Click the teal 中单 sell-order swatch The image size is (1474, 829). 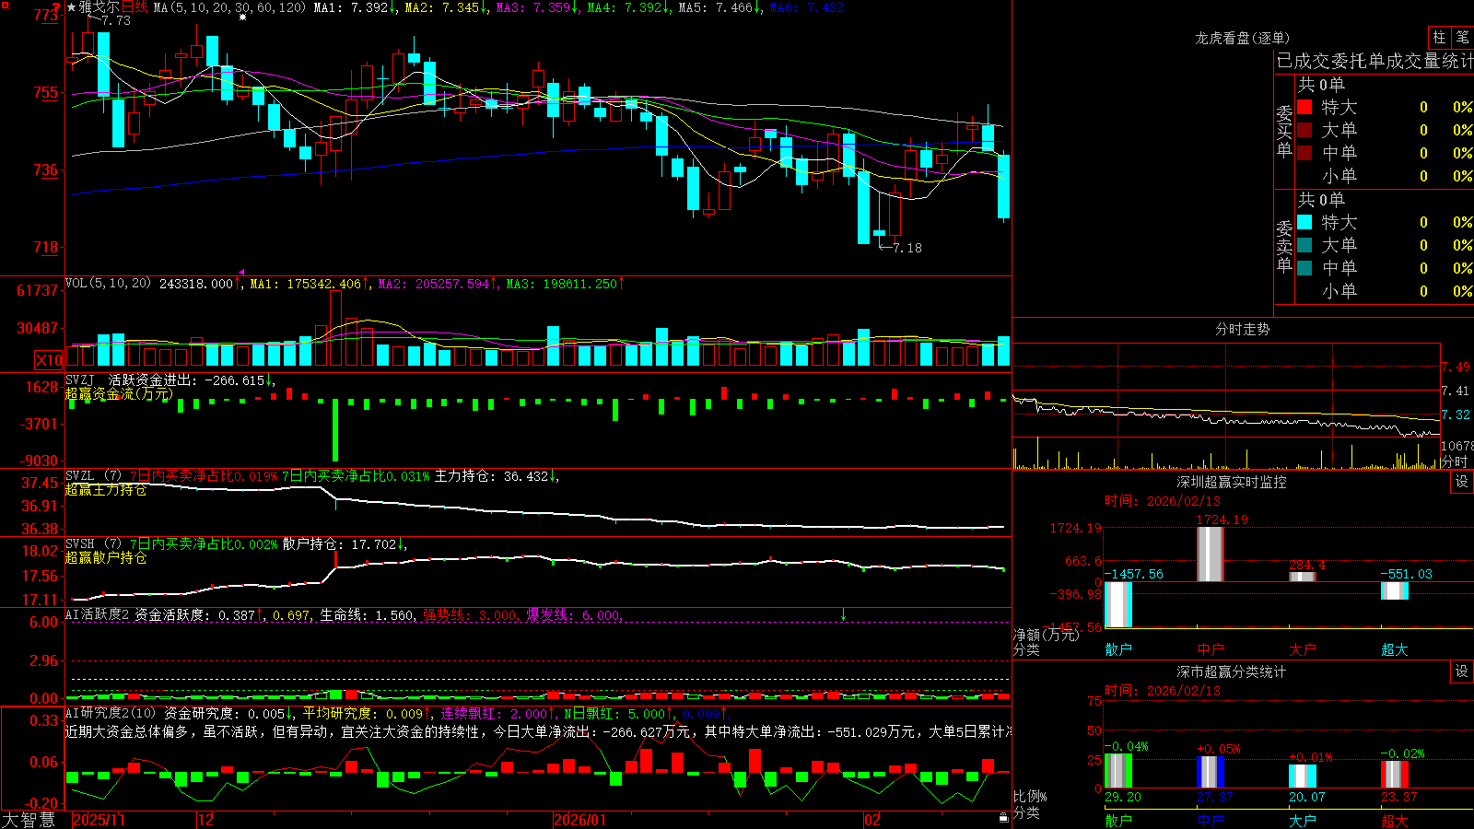(1304, 268)
